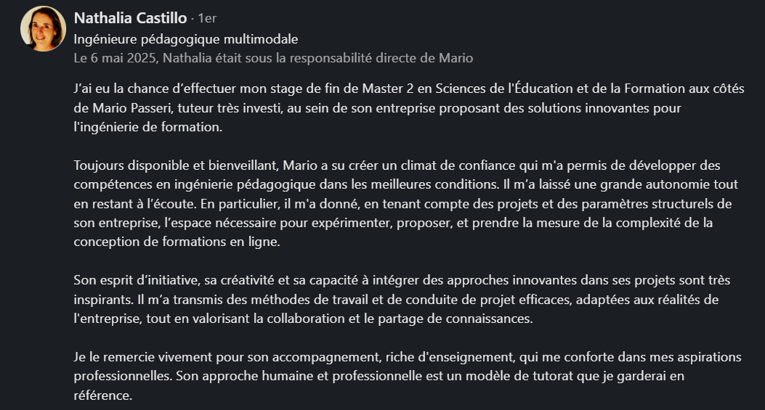Click the line dated Le 6 mai 2025
The image size is (765, 410).
(x=273, y=58)
